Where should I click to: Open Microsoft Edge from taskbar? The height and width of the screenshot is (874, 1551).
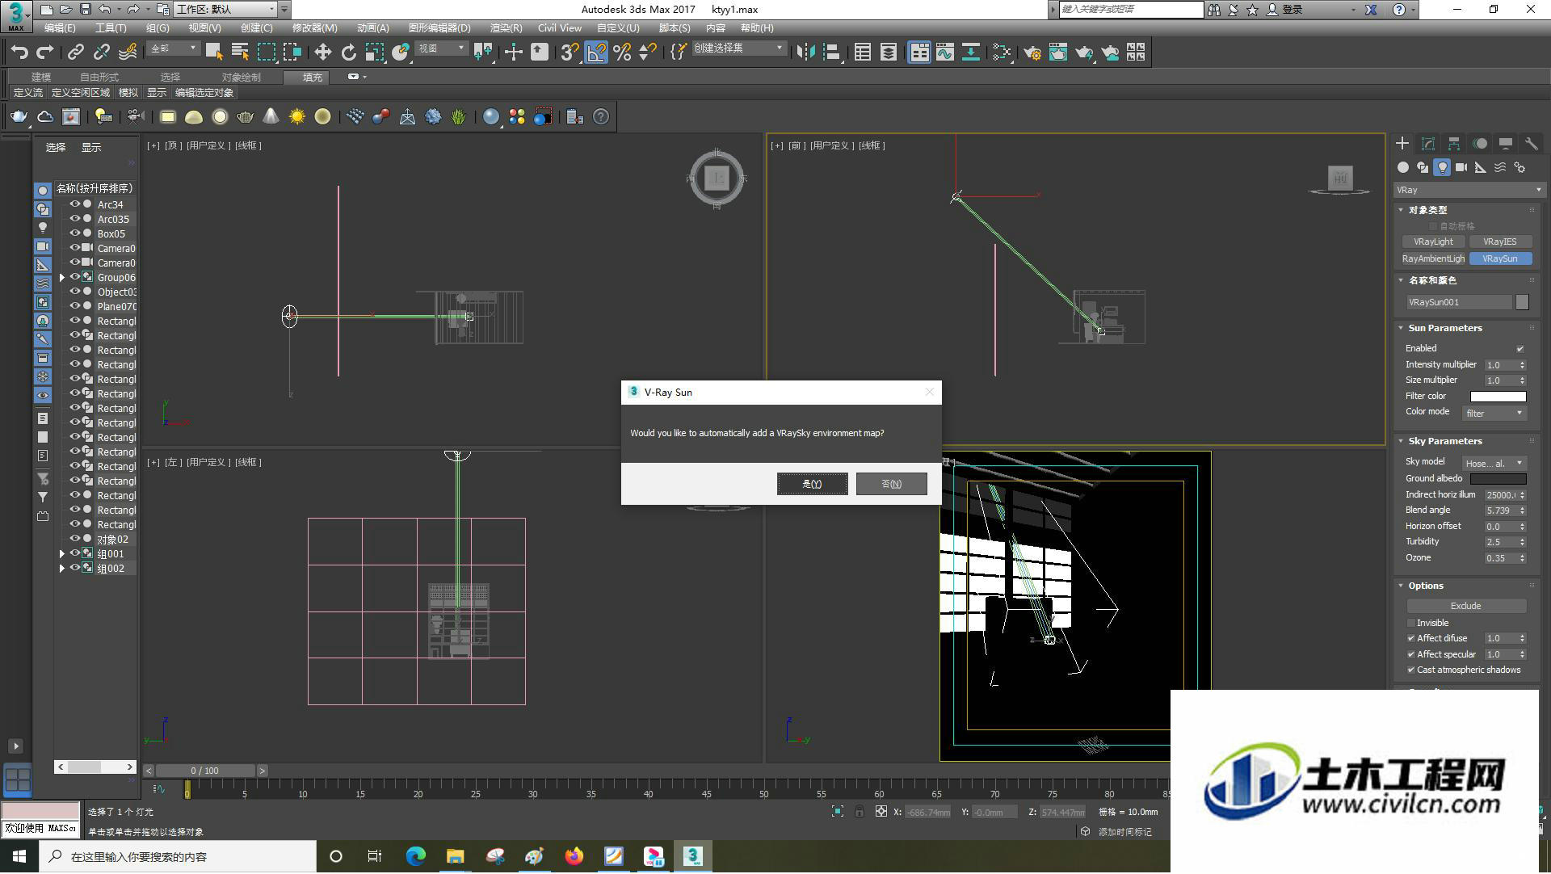(416, 857)
